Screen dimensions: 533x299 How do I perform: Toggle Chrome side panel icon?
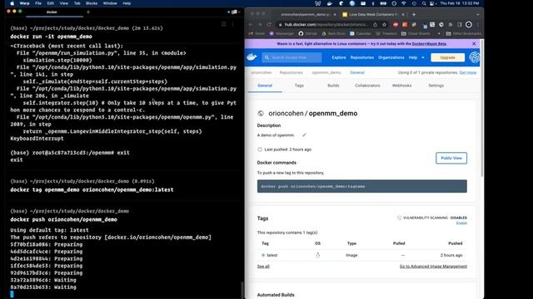(x=459, y=24)
